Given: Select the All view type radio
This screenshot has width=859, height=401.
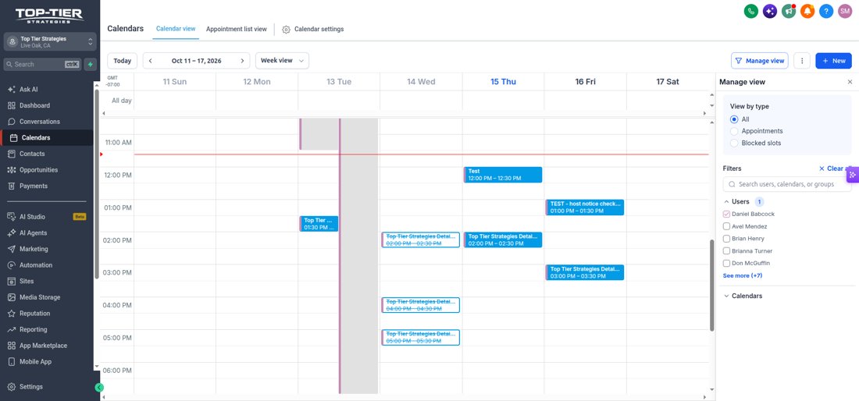Looking at the screenshot, I should tap(734, 119).
